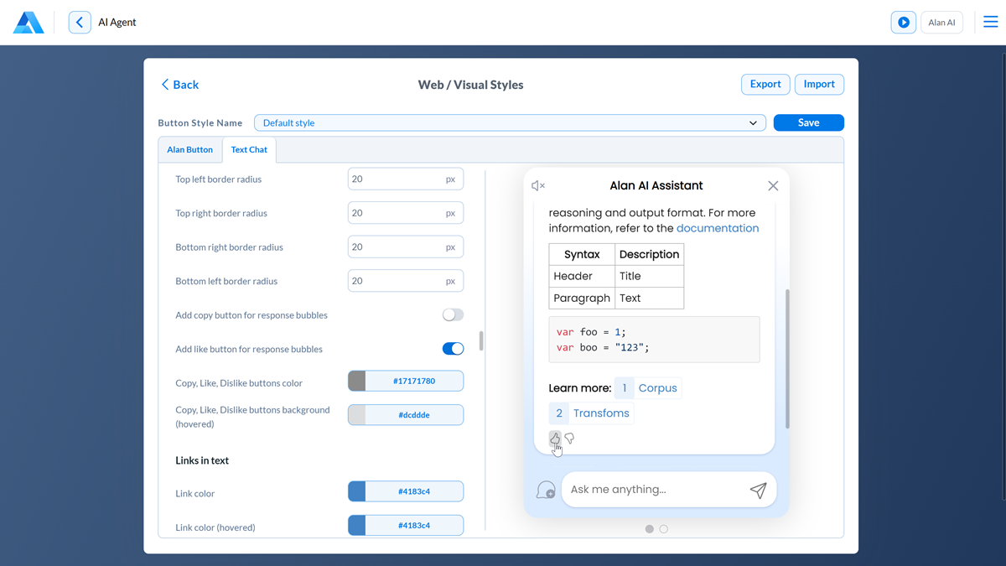The width and height of the screenshot is (1006, 566).
Task: Click the Export button
Action: 765,85
